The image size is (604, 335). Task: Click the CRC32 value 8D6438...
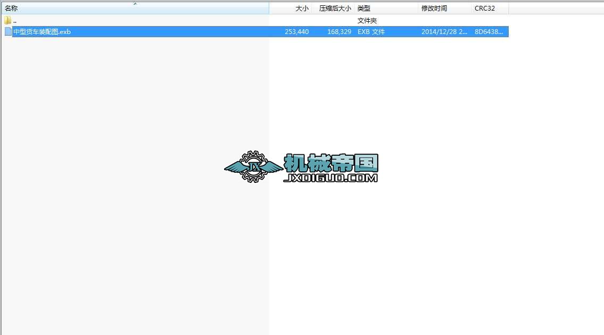tap(489, 32)
